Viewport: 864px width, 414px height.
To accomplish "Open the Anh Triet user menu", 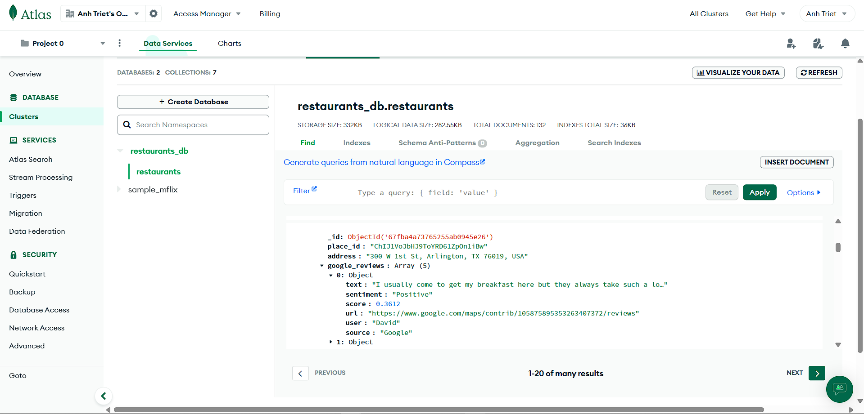I will pyautogui.click(x=827, y=14).
